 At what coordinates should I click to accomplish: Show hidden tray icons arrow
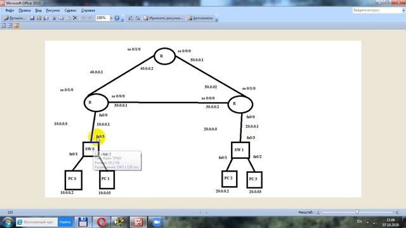(x=368, y=222)
